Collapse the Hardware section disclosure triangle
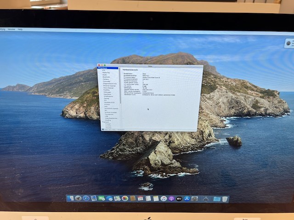The width and height of the screenshot is (294, 220). click(x=99, y=68)
